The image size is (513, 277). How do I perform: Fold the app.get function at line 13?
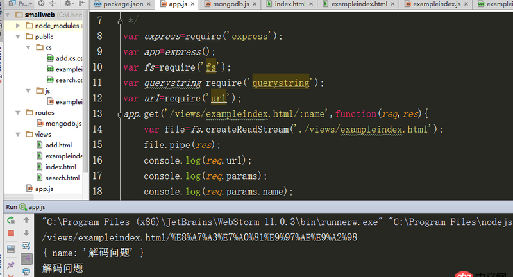[120, 115]
